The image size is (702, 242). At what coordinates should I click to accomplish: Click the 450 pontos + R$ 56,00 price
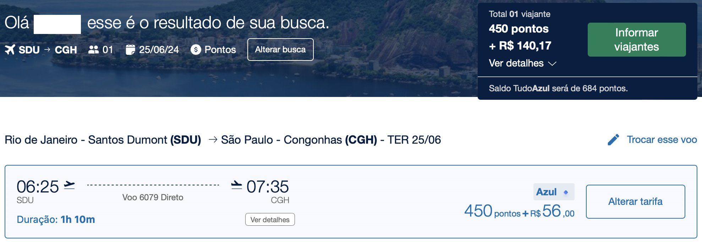click(519, 211)
